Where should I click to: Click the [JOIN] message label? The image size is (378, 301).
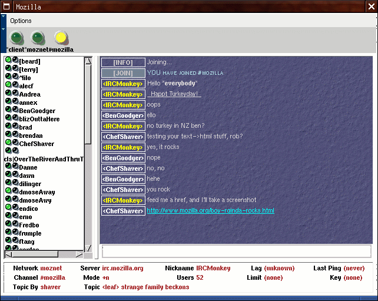coord(123,73)
